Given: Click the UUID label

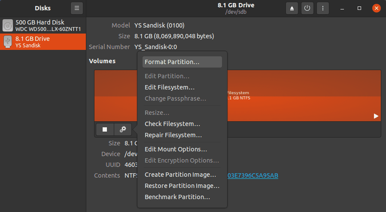Looking at the screenshot, I should 113,165.
